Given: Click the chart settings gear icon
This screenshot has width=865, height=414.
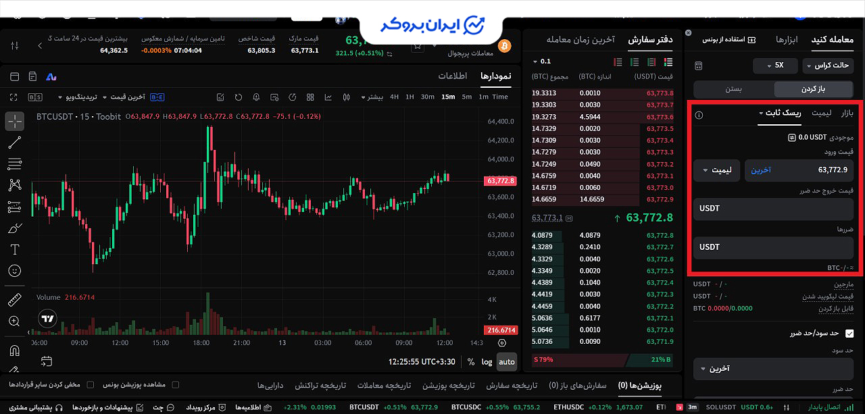Looking at the screenshot, I should (501, 343).
